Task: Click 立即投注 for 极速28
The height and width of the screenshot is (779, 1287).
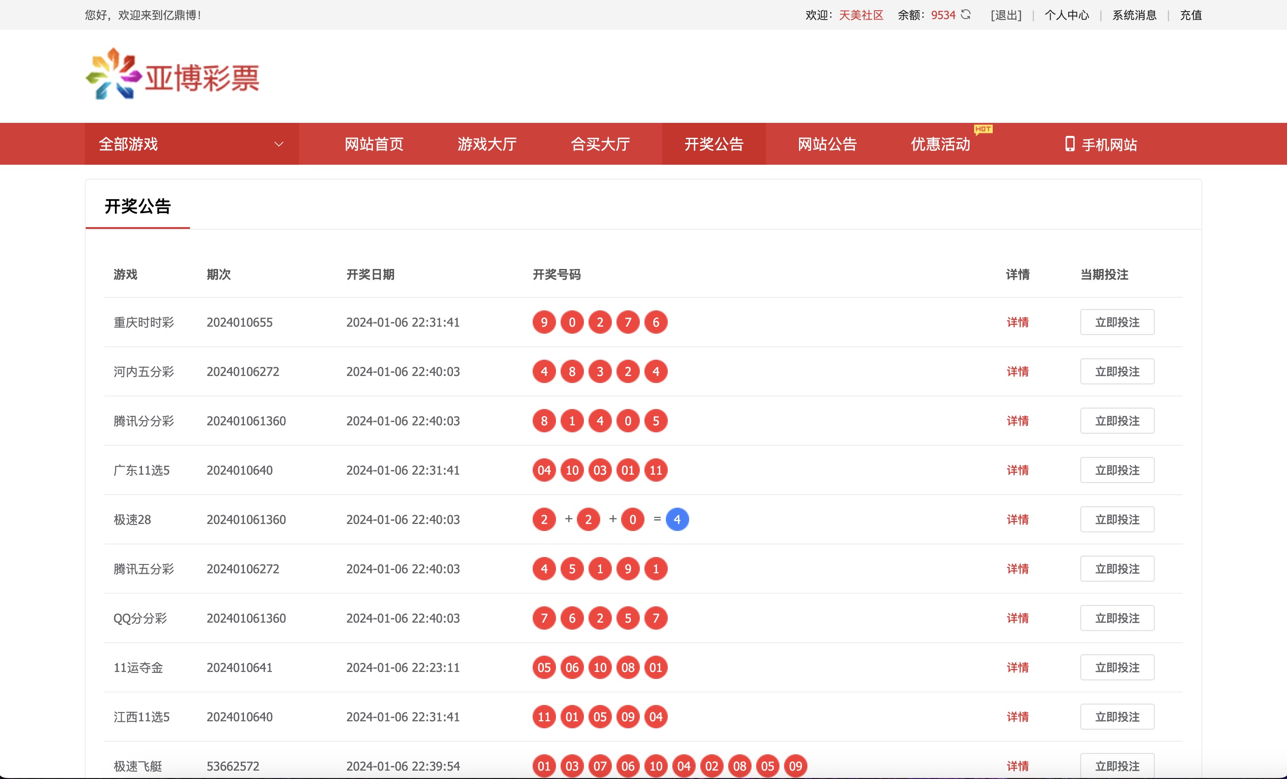Action: pos(1117,519)
